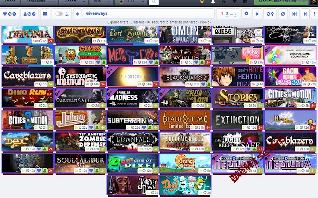This screenshot has height=198, width=318.
Task: Click the heart icon on the Dex card
Action: click(x=39, y=149)
